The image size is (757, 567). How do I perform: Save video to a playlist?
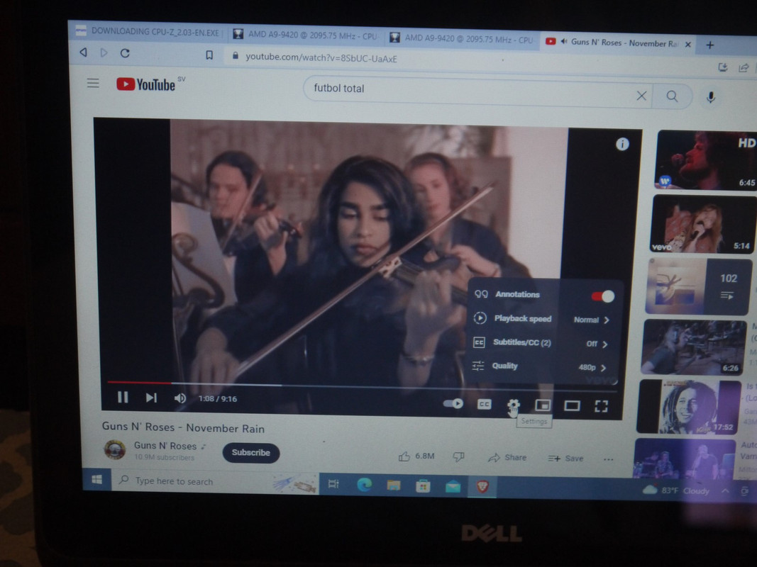(x=565, y=459)
